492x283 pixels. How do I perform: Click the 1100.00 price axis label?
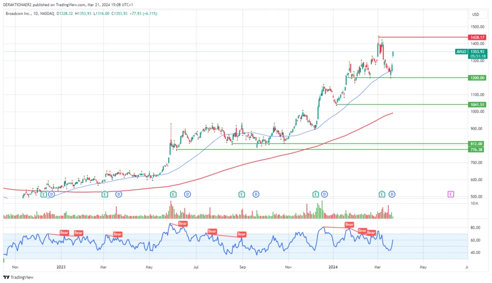click(x=477, y=94)
